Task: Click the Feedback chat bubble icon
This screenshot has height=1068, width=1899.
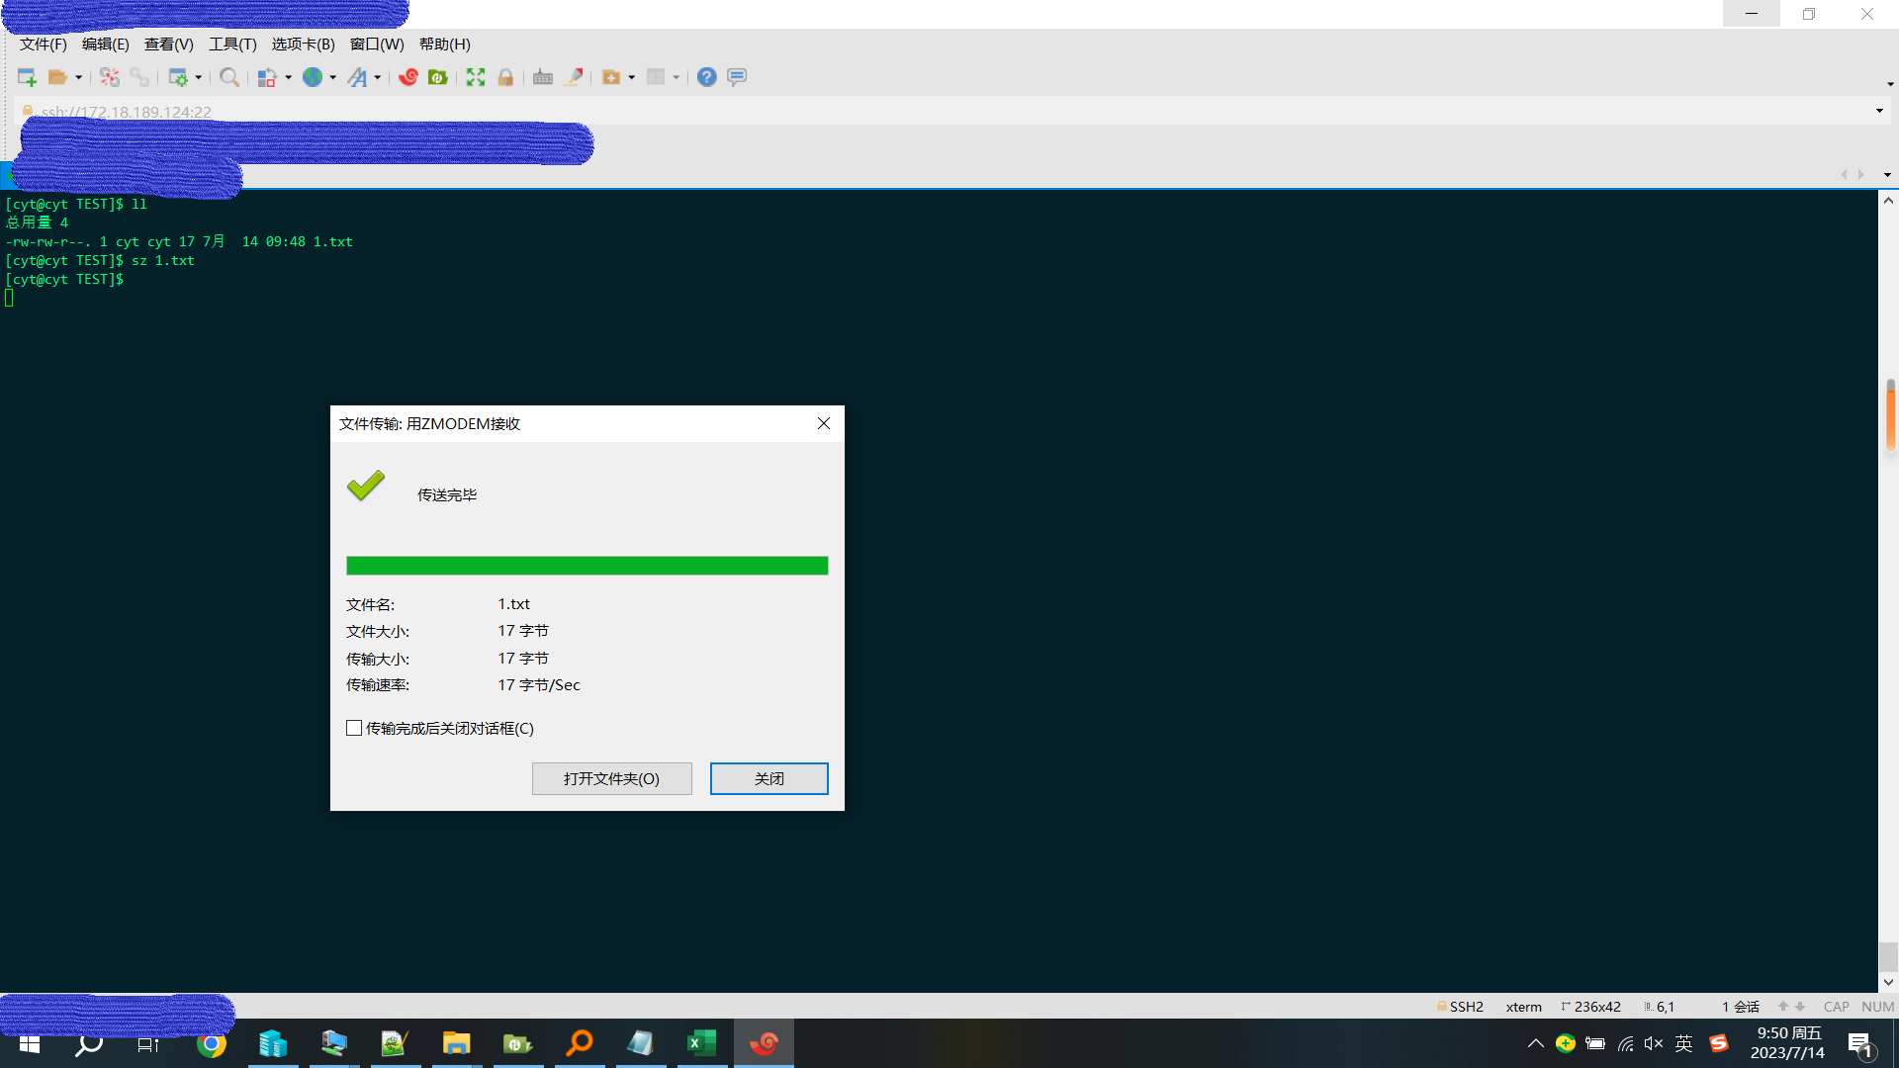Action: pos(737,77)
